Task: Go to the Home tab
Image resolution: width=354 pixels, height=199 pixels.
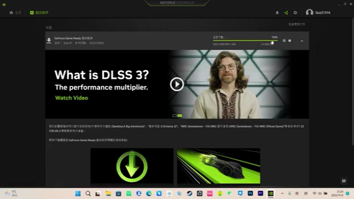Action: [15, 12]
